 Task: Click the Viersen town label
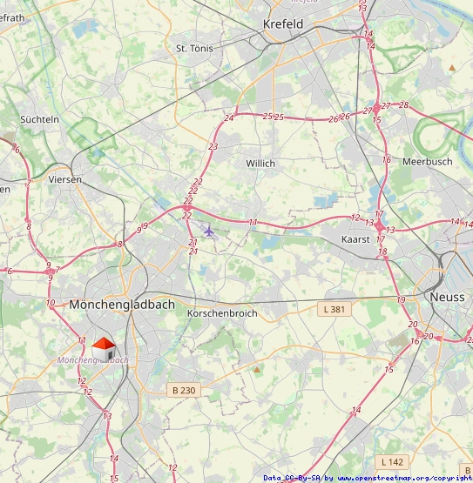(x=65, y=179)
